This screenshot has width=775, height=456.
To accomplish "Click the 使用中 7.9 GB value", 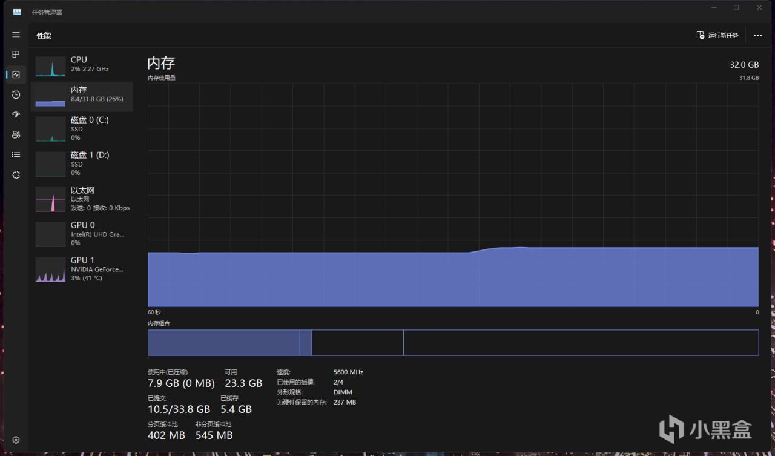I will click(x=182, y=383).
